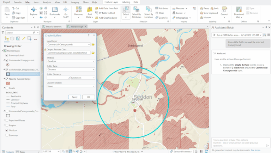
Task: Open the Analysis ribbon tab
Action: tap(47, 2)
